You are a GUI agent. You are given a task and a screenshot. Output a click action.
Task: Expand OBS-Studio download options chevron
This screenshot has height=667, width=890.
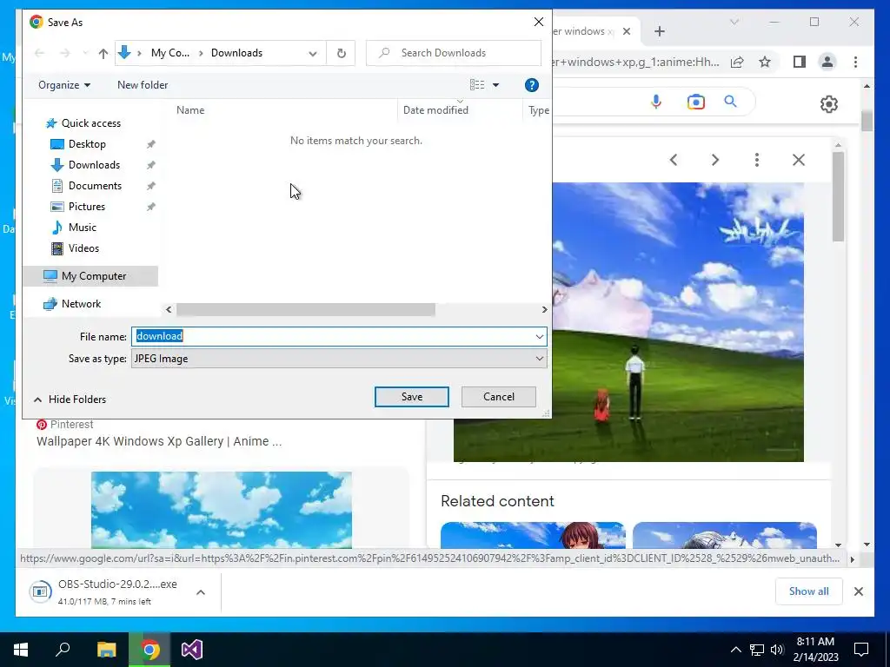tap(201, 592)
